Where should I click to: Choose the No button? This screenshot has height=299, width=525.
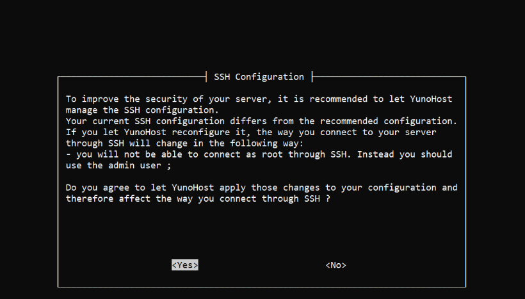pyautogui.click(x=335, y=265)
